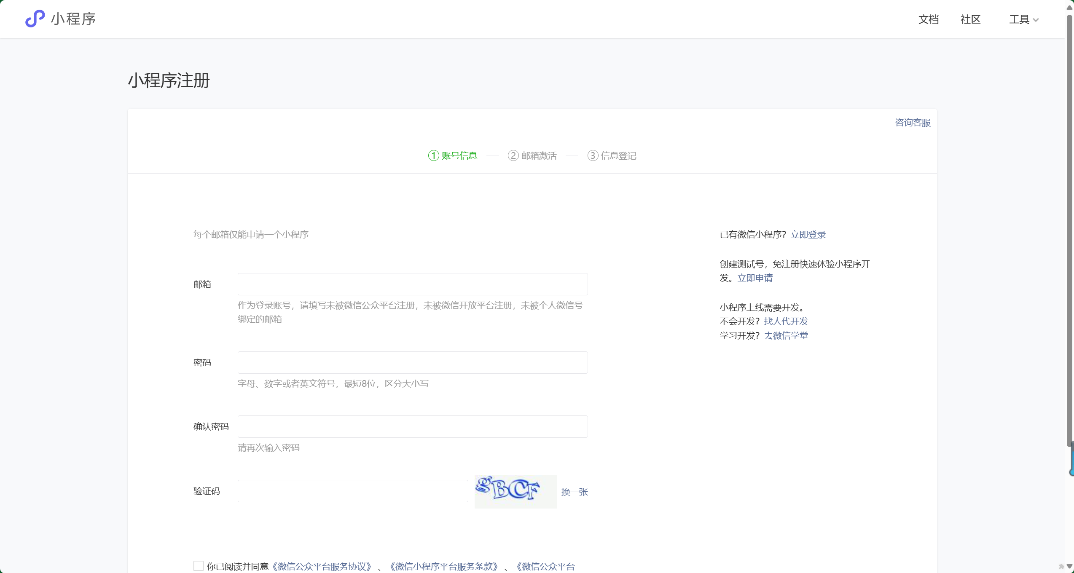
Task: Click the step 3 信息登记 circle icon
Action: click(x=593, y=155)
